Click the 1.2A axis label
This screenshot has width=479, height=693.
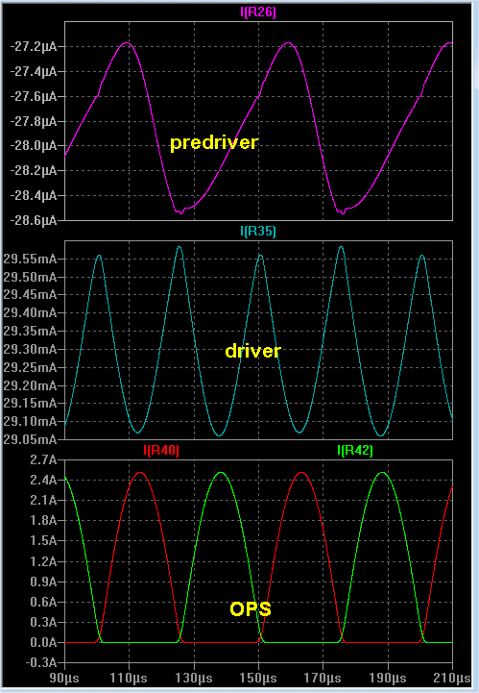click(43, 561)
